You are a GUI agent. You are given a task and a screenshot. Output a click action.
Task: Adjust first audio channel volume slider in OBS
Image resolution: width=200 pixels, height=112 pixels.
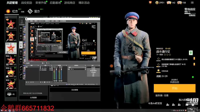56,74
